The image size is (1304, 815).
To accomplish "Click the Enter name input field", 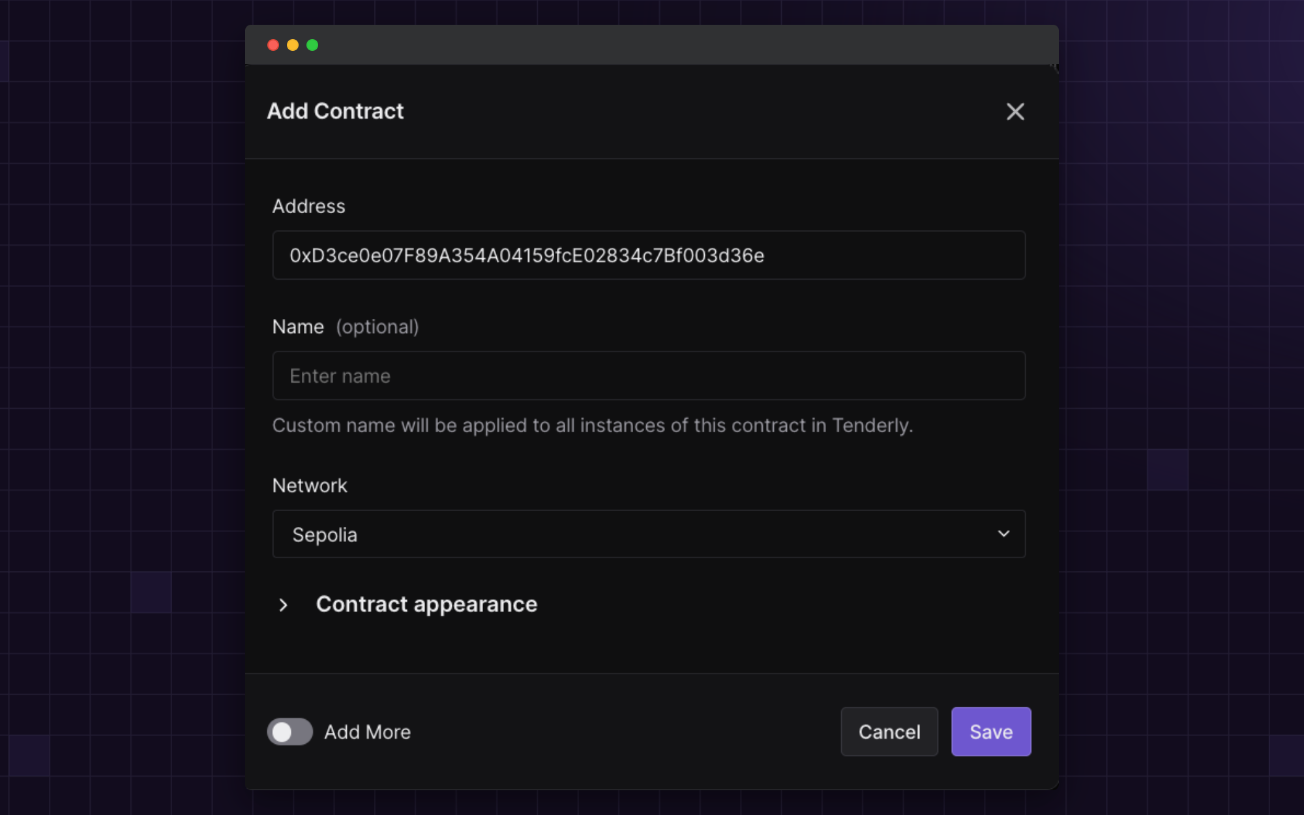I will point(648,376).
